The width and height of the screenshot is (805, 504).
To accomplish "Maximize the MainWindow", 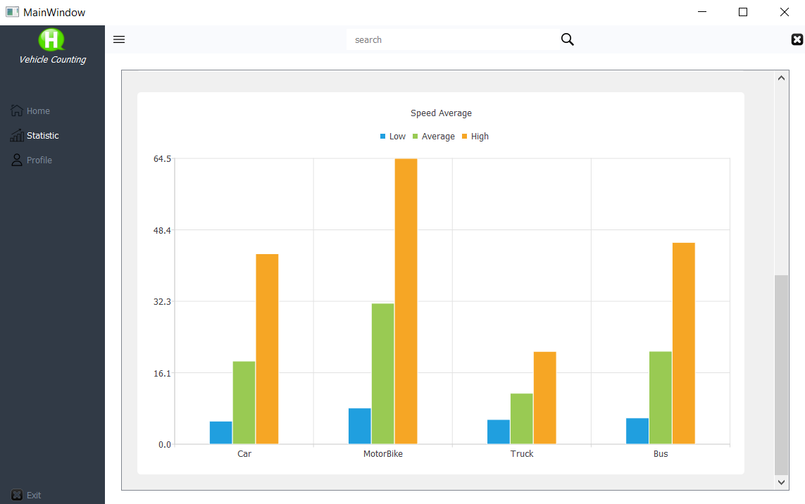I will (x=743, y=12).
